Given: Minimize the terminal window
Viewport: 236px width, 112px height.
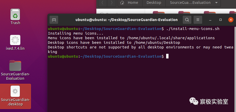Looking at the screenshot, I should 210,20.
